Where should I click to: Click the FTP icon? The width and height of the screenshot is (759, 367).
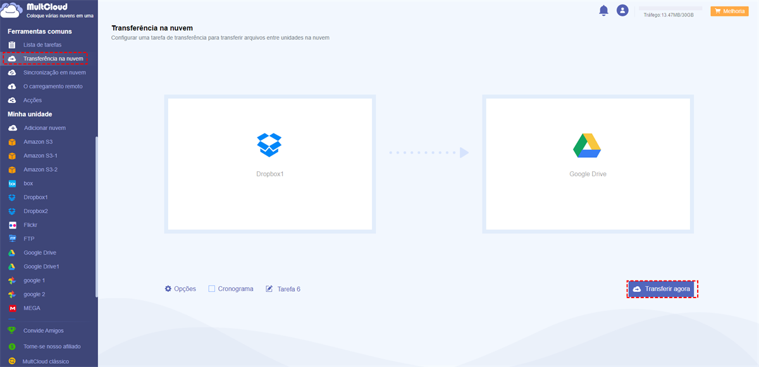(12, 239)
